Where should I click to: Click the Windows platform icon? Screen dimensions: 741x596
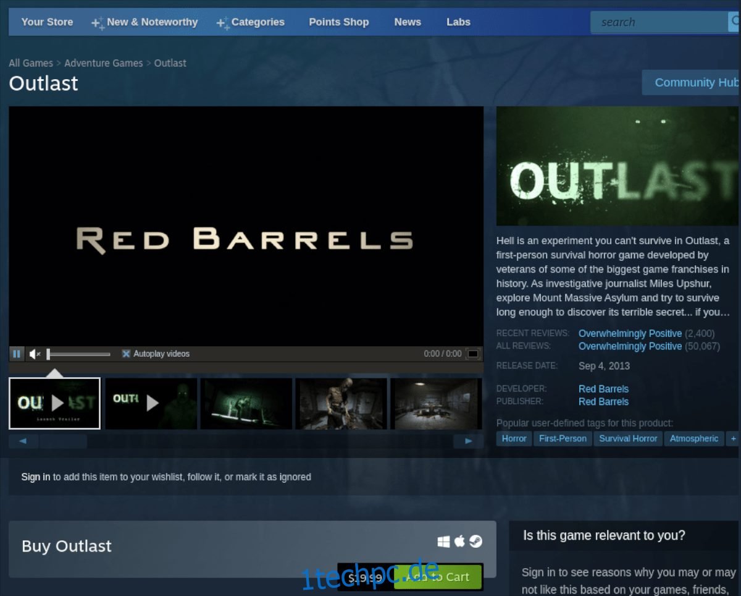443,542
